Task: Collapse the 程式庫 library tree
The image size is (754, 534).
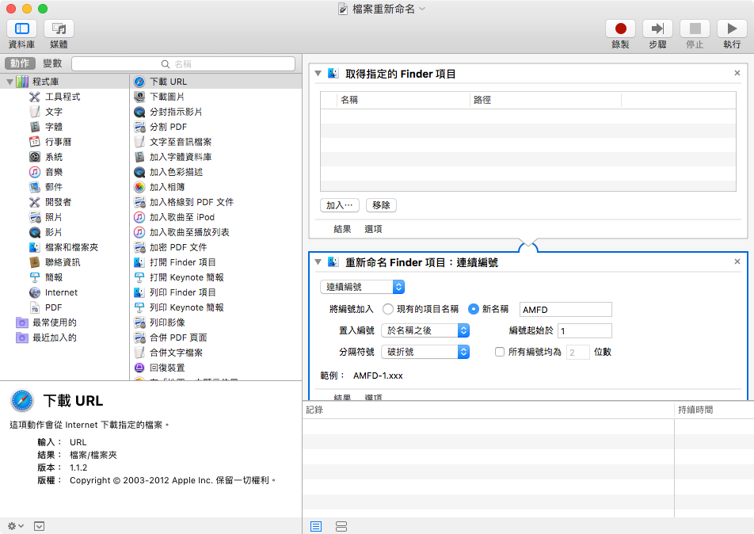Action: (10, 82)
